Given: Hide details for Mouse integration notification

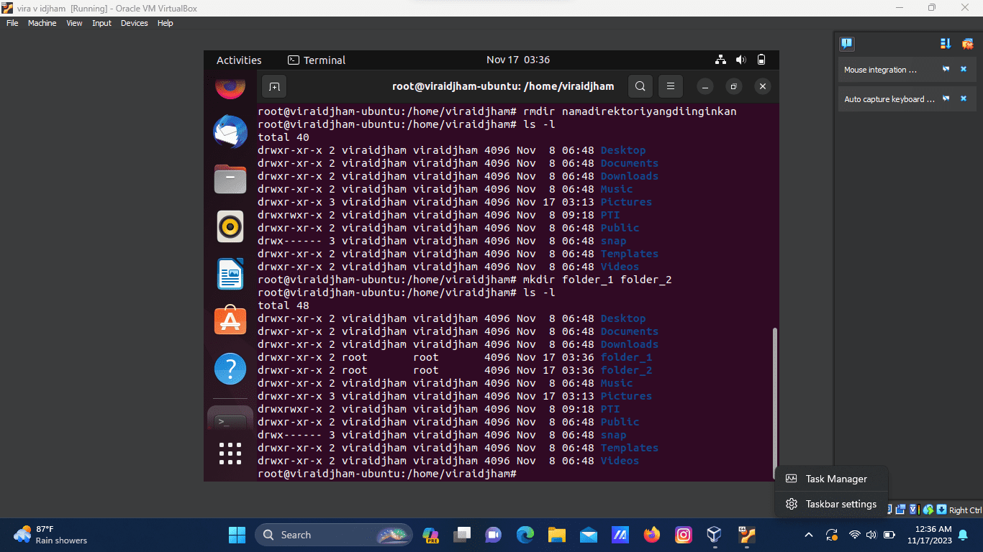Looking at the screenshot, I should (946, 70).
